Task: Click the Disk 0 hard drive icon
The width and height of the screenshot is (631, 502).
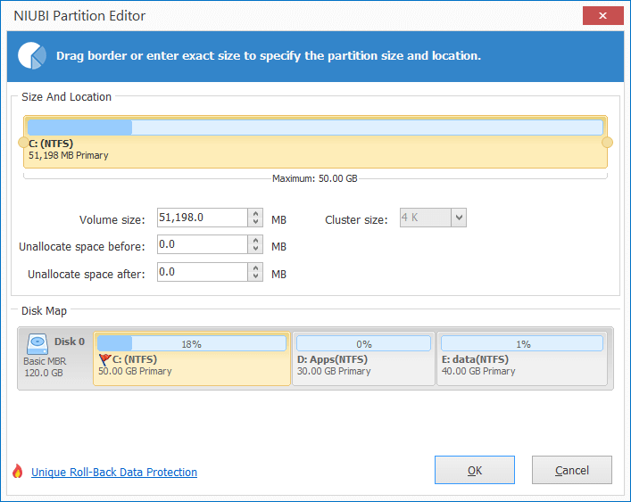Action: click(37, 344)
